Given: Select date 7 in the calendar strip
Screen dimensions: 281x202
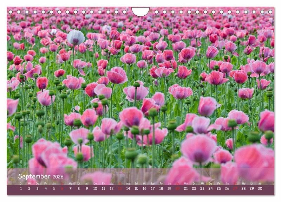Looking at the screenshot, I should coord(71,188).
